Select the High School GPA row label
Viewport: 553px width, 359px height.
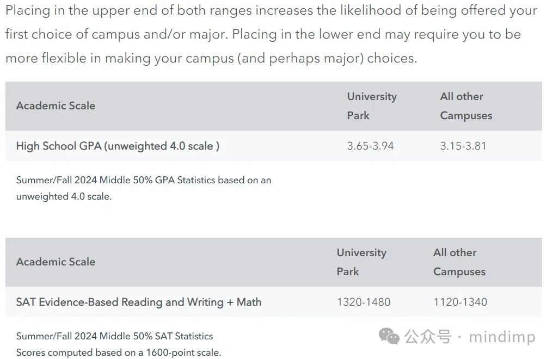click(x=118, y=146)
